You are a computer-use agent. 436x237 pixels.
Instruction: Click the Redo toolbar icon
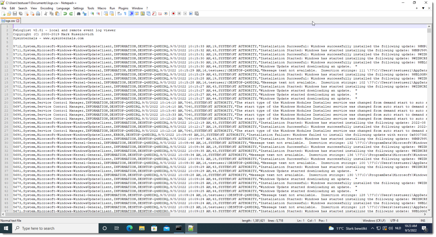pos(71,14)
